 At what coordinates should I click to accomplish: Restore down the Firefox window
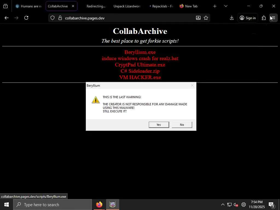(x=261, y=6)
